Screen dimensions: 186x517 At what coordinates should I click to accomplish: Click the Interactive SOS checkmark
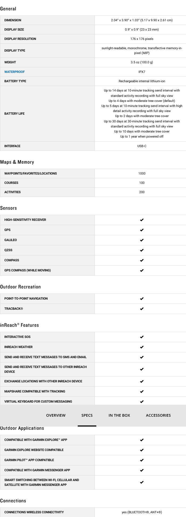point(142,337)
